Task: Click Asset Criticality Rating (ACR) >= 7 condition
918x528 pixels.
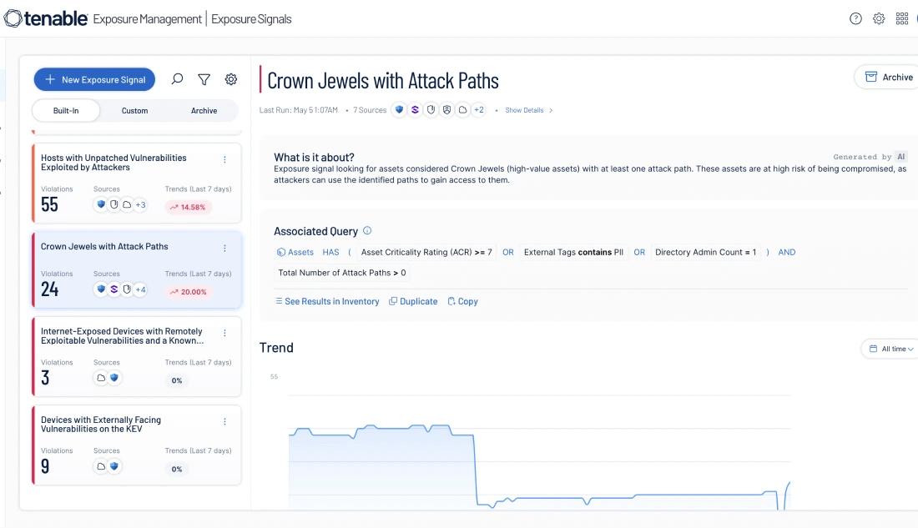Action: tap(426, 252)
